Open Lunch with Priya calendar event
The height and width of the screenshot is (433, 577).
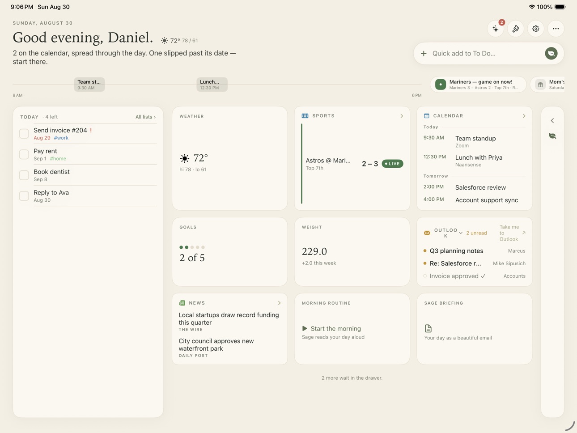(x=475, y=161)
